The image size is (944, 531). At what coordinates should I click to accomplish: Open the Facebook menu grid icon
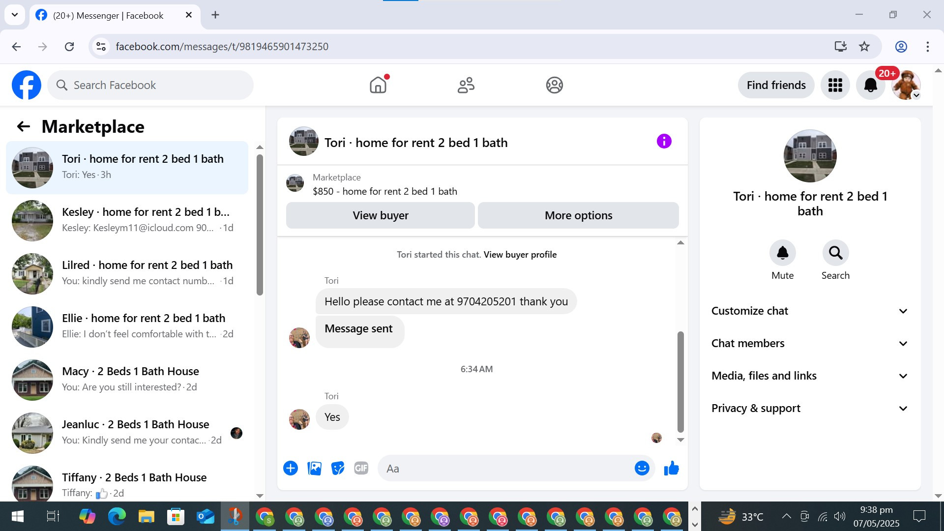(x=835, y=85)
